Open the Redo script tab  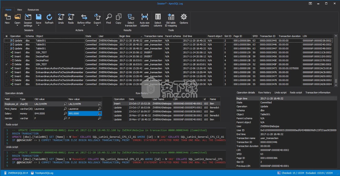(296, 93)
